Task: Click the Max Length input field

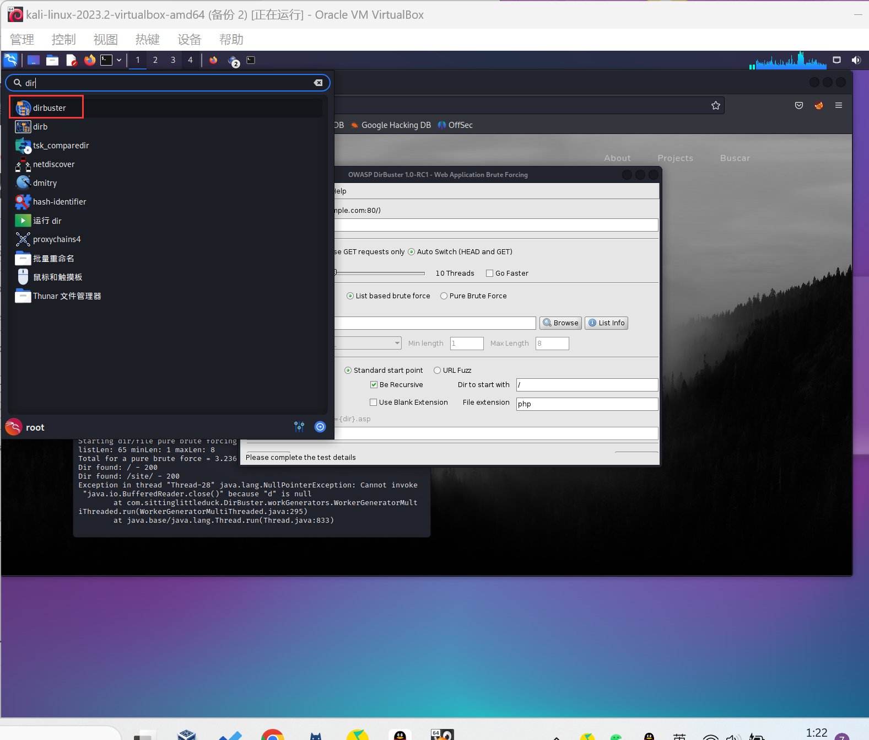Action: (x=552, y=344)
